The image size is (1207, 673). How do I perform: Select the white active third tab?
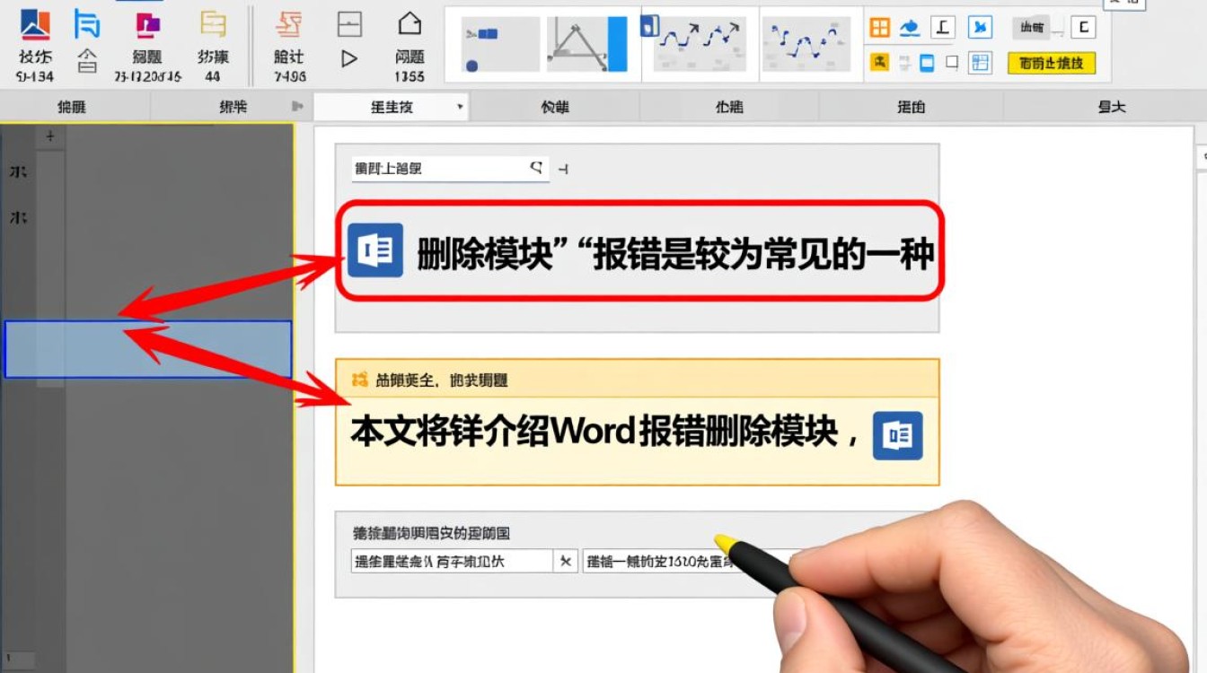392,107
